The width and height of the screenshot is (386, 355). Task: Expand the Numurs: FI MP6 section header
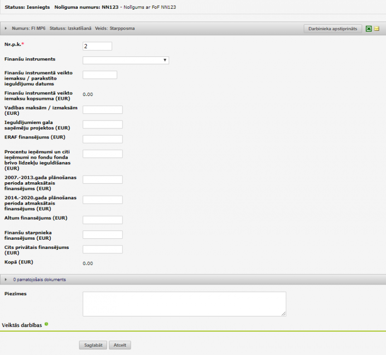click(6, 28)
